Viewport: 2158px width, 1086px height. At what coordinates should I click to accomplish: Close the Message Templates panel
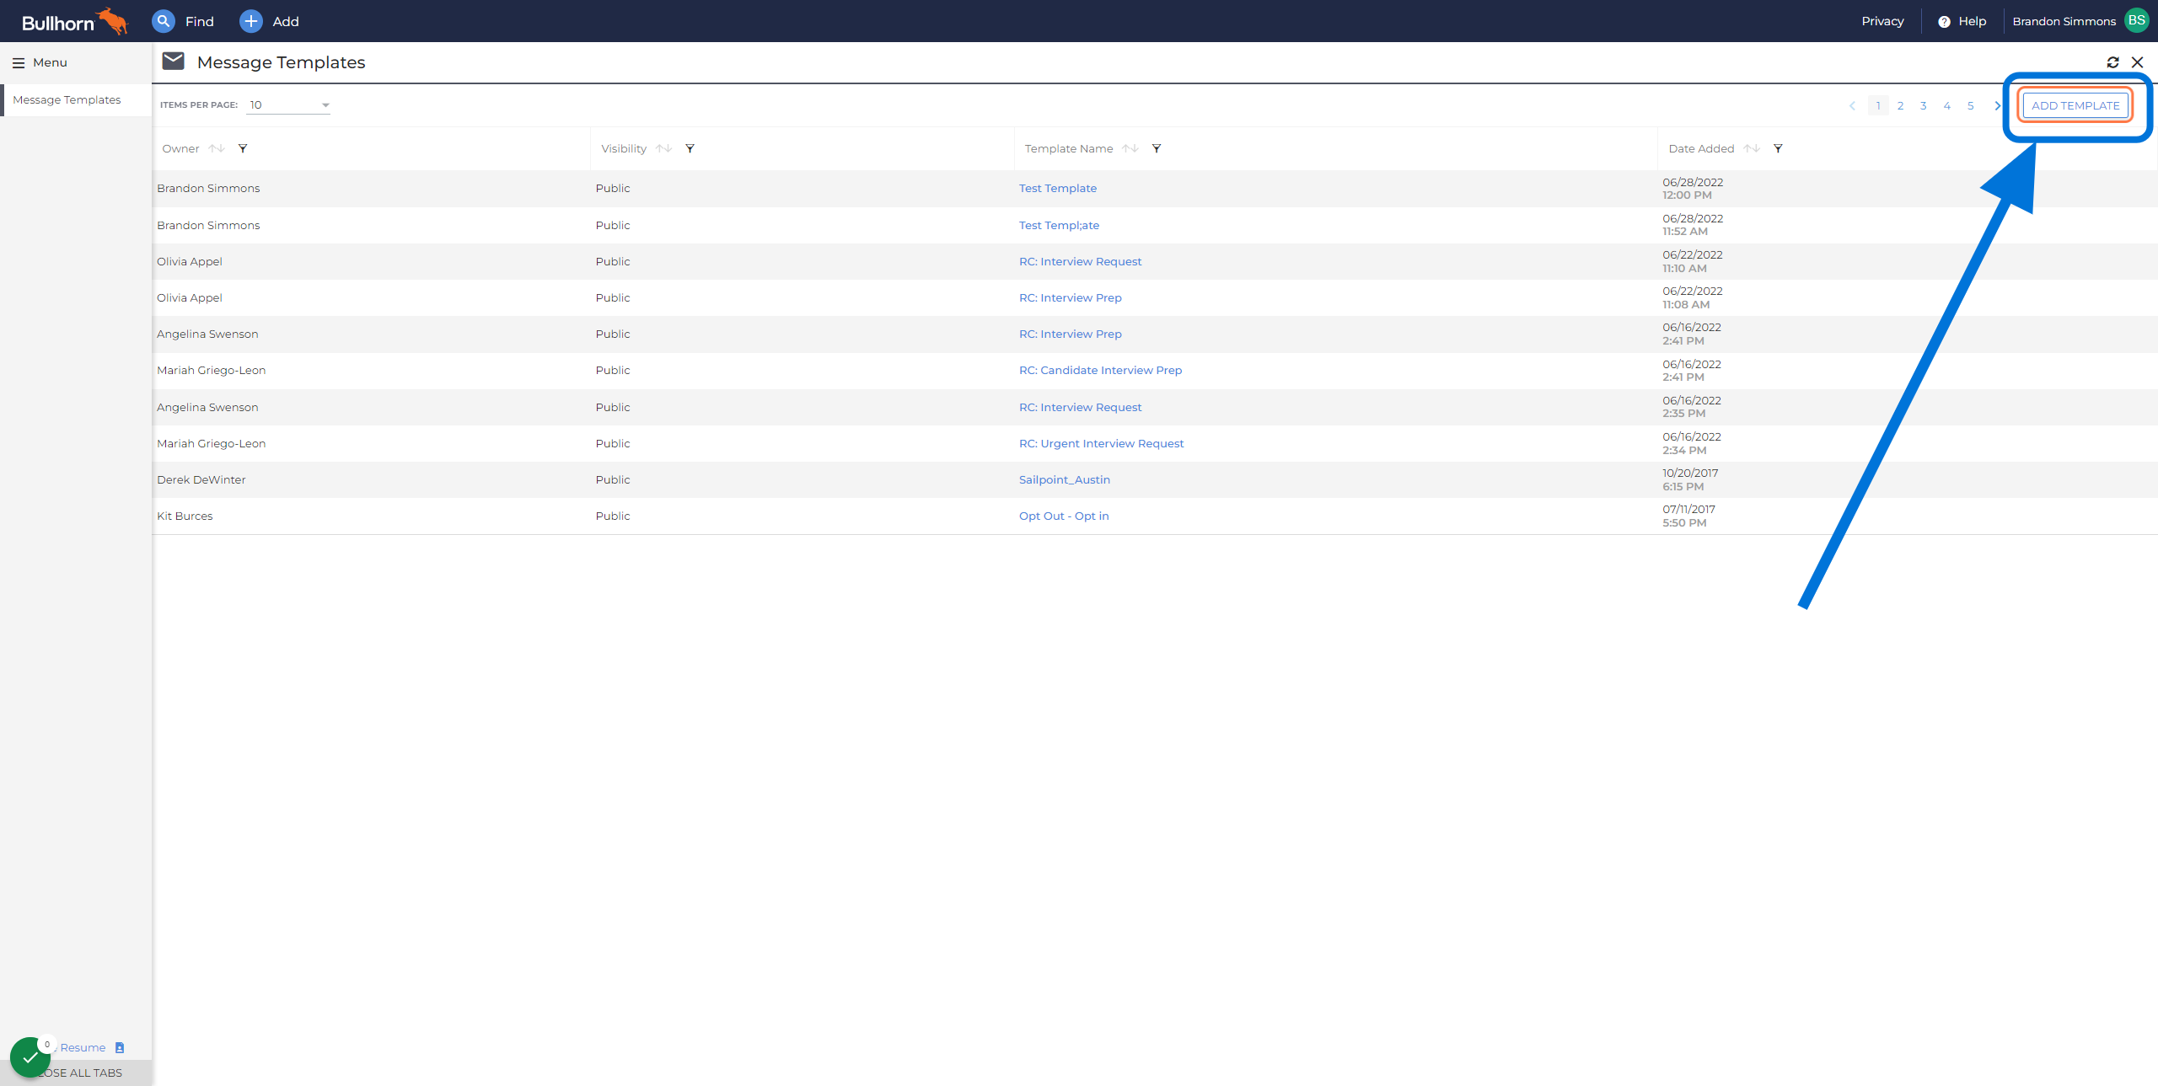[2137, 62]
